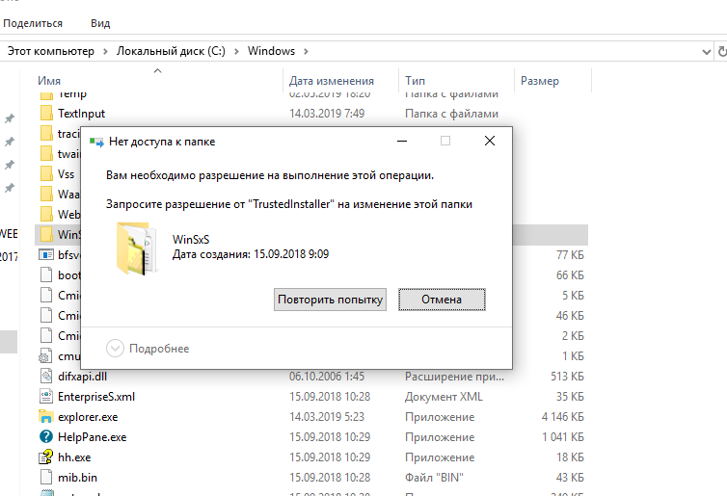Image resolution: width=727 pixels, height=496 pixels.
Task: Click the mib.bin file icon
Action: 46,477
